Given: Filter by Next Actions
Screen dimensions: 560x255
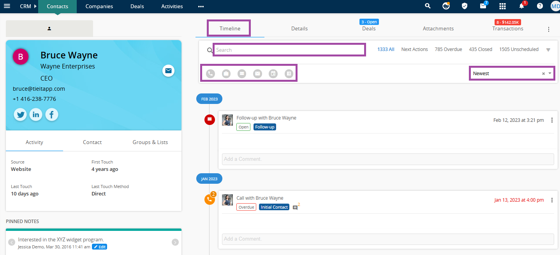Looking at the screenshot, I should coord(415,49).
